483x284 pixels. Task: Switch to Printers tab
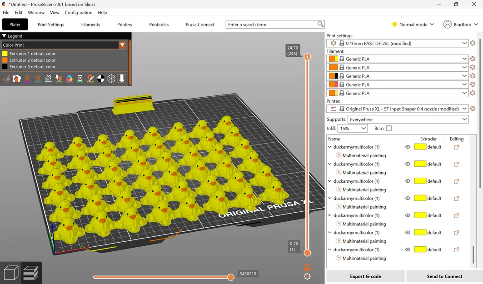point(124,25)
